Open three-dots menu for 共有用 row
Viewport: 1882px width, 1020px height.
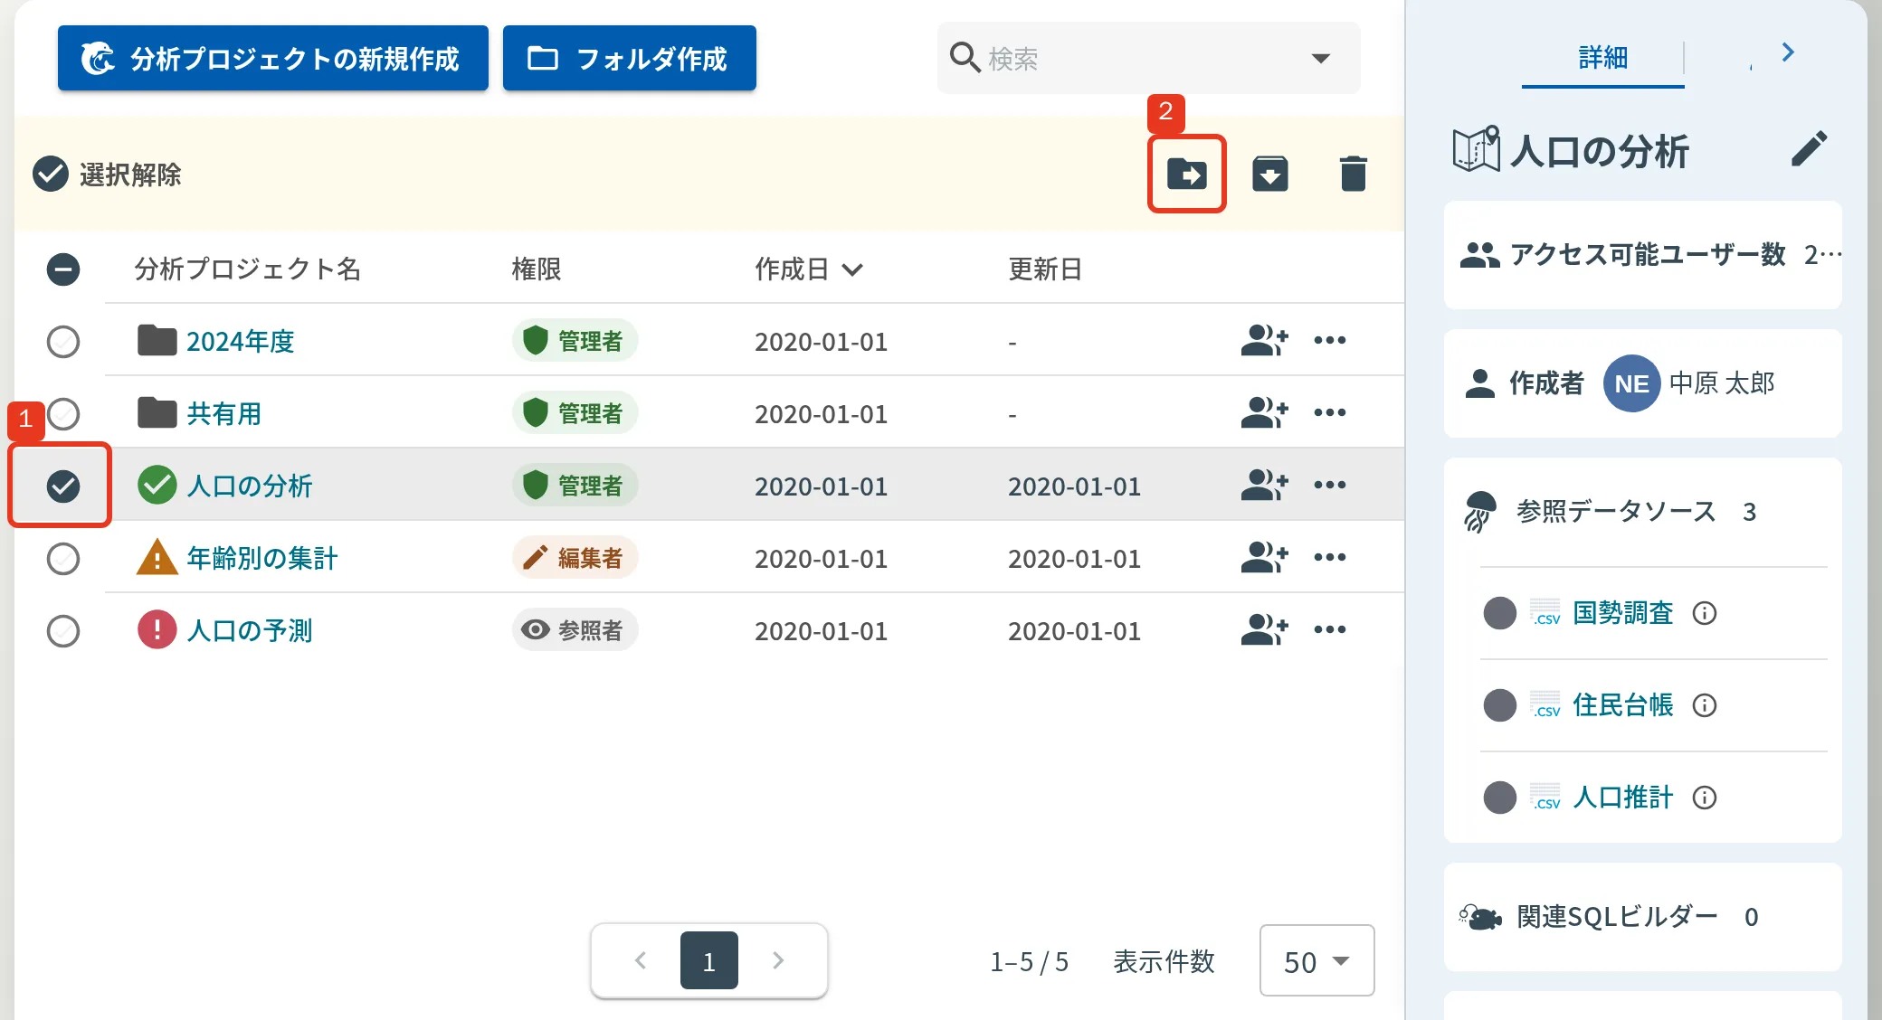pos(1330,413)
